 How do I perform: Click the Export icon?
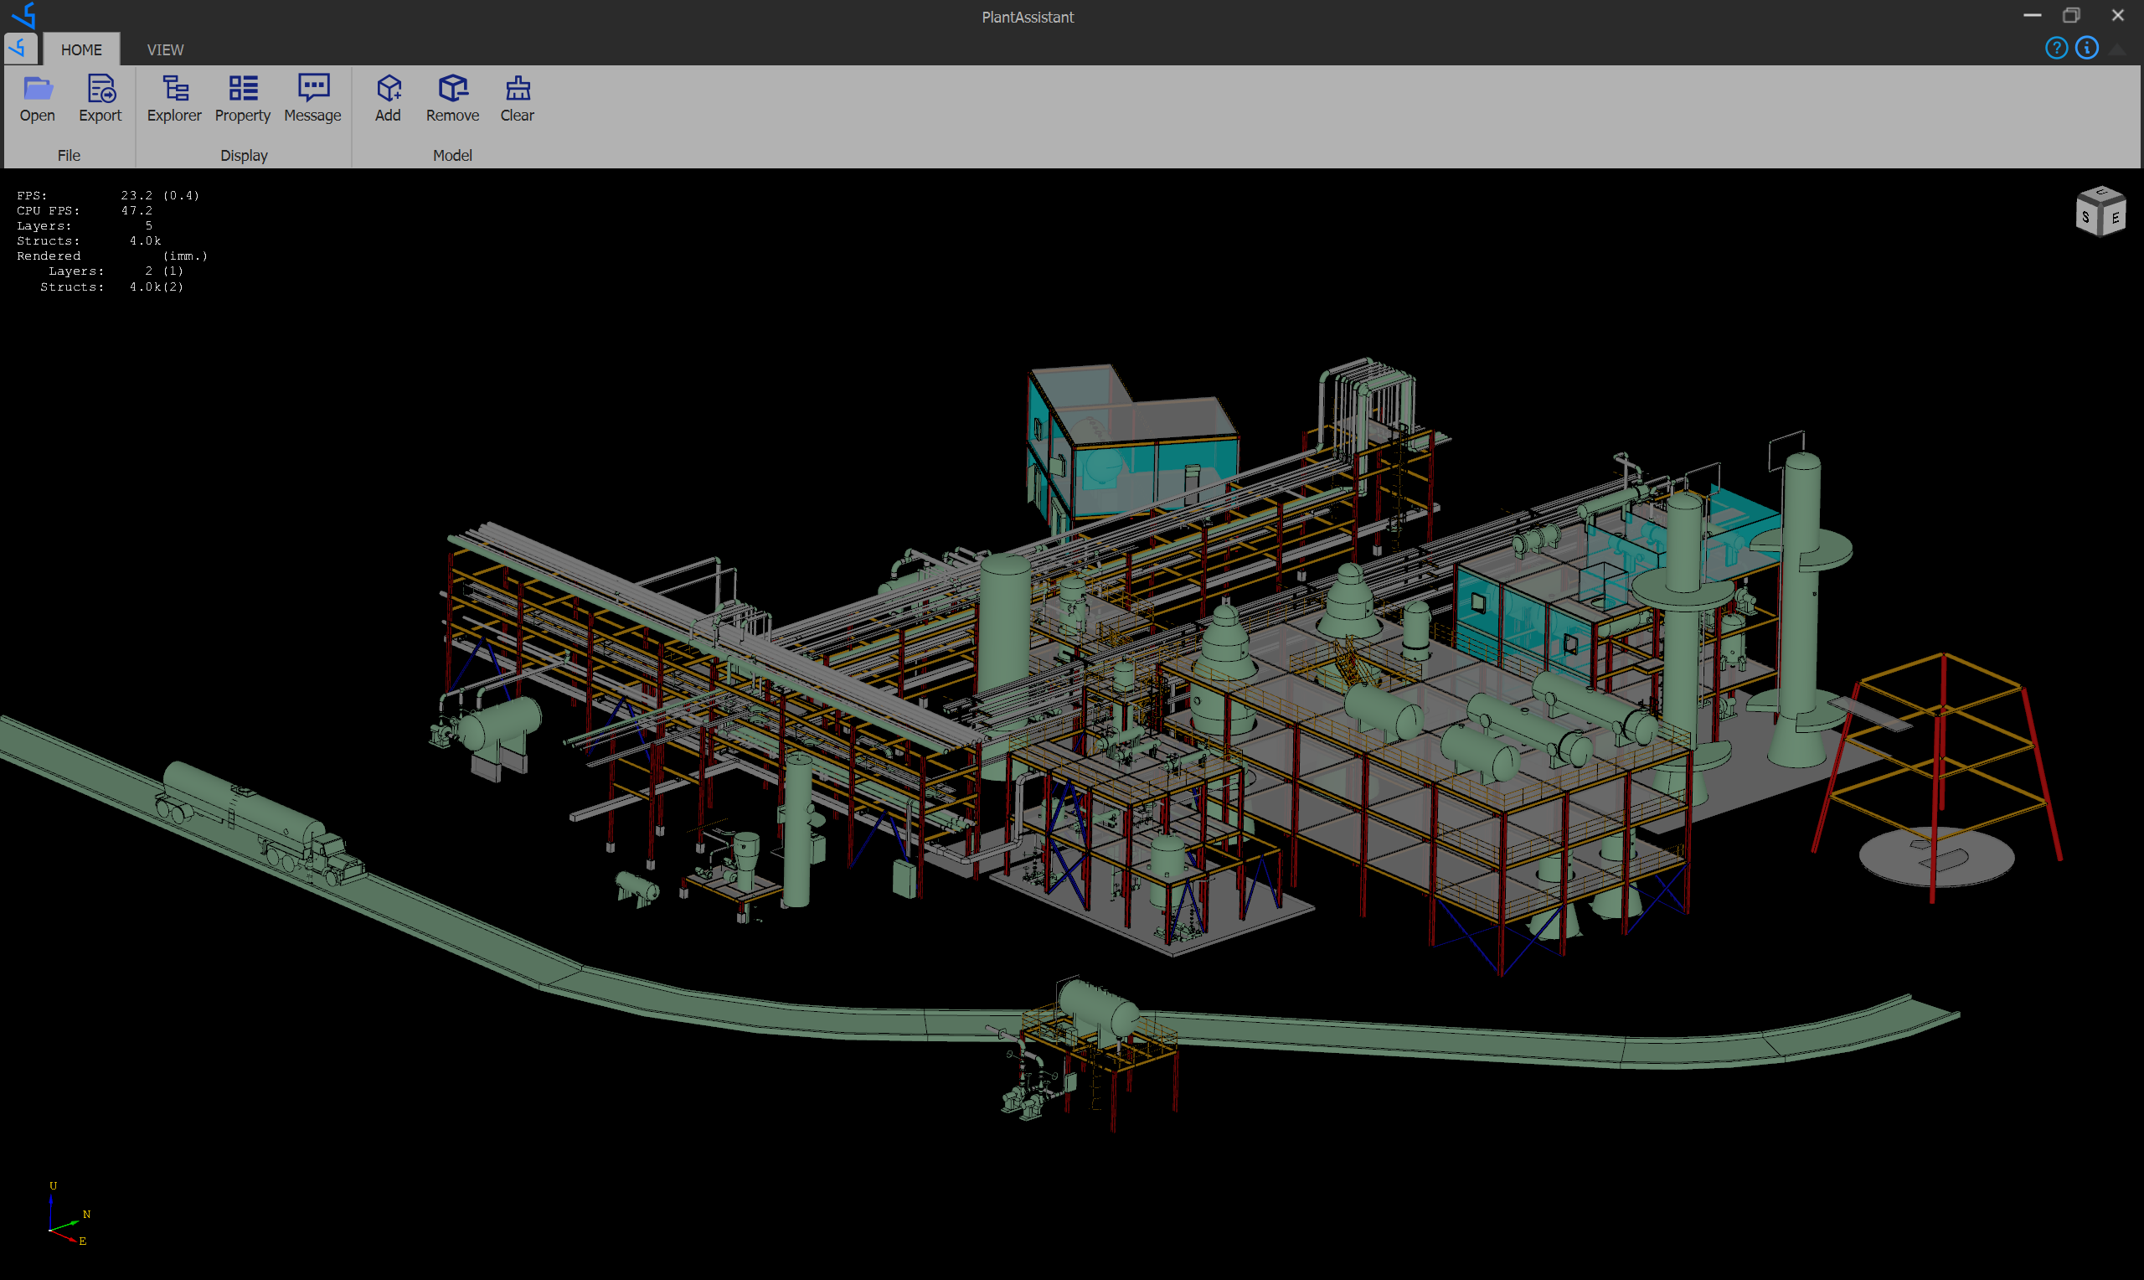(x=100, y=89)
